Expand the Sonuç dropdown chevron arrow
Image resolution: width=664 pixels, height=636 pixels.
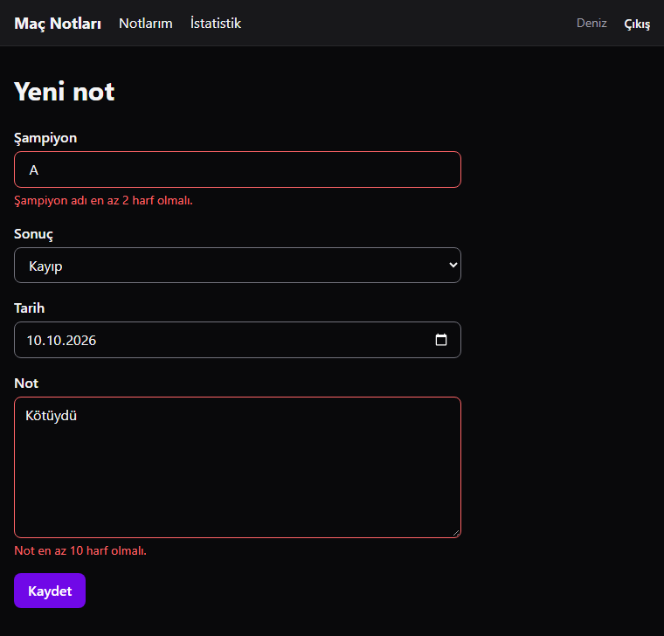pyautogui.click(x=453, y=265)
